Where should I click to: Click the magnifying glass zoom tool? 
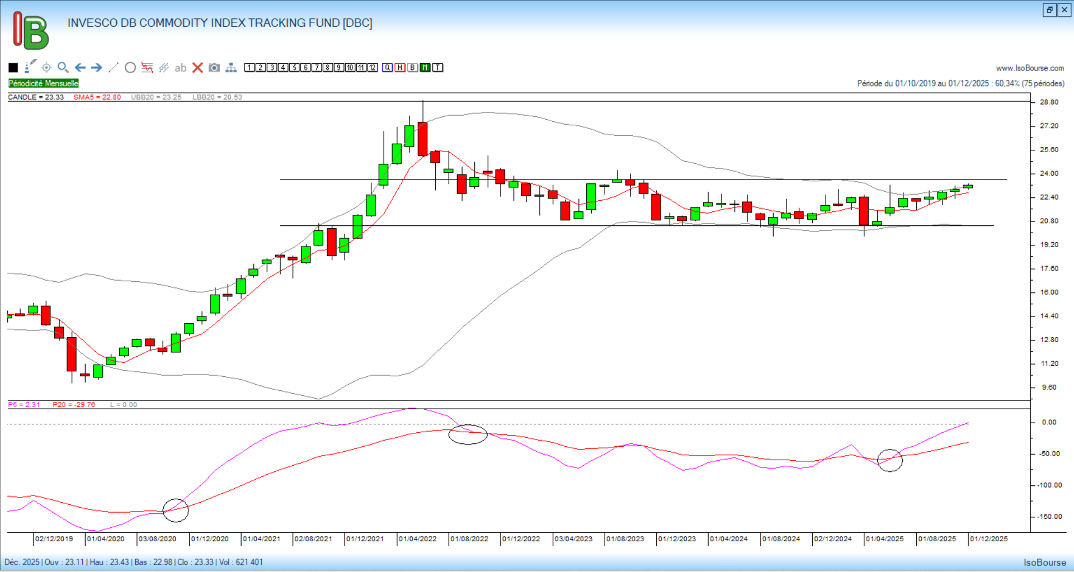click(x=63, y=68)
